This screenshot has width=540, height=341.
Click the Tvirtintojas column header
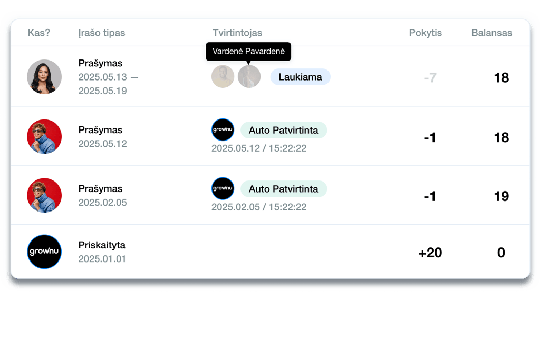coord(237,33)
